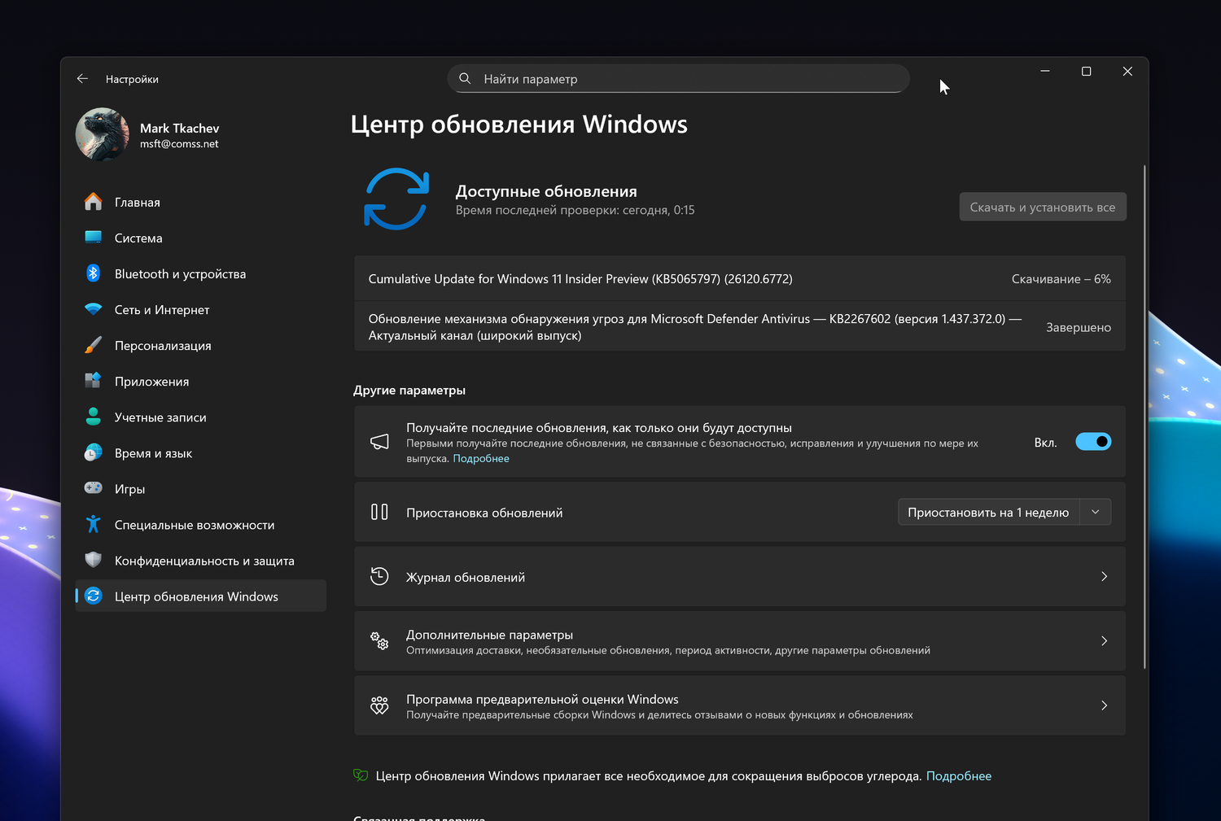Click the Personalization paintbrush icon
This screenshot has width=1221, height=821.
pos(94,345)
